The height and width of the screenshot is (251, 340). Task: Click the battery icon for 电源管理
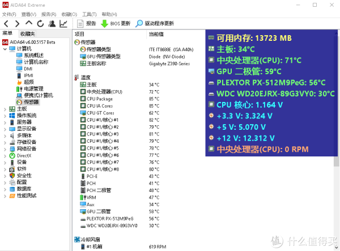(x=19, y=89)
